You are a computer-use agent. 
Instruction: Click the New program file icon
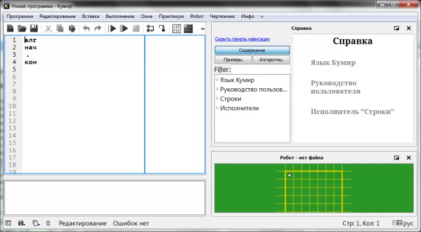(10, 29)
